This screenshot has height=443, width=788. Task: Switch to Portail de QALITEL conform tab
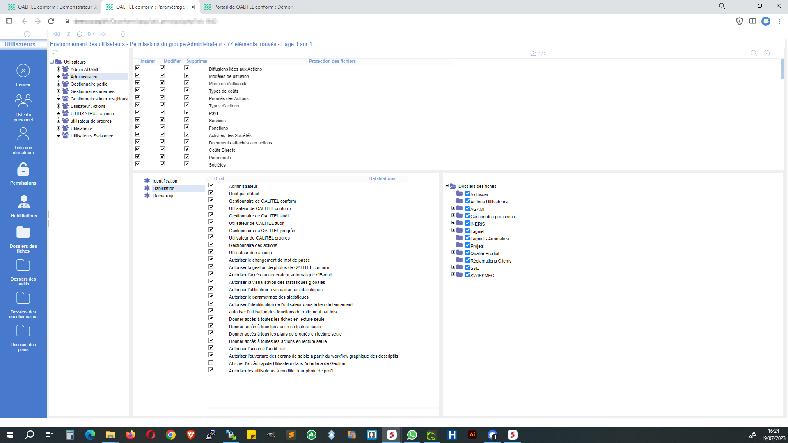249,7
